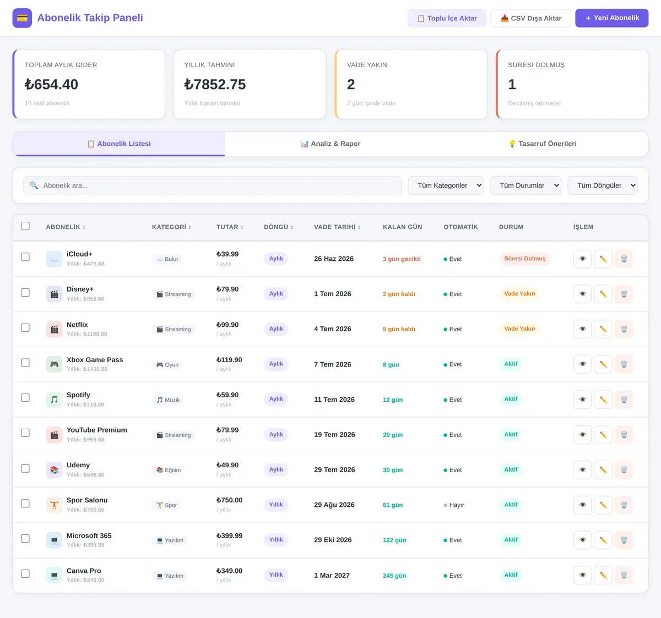Image resolution: width=661 pixels, height=618 pixels.
Task: Edit the Spotify subscription
Action: coord(603,400)
